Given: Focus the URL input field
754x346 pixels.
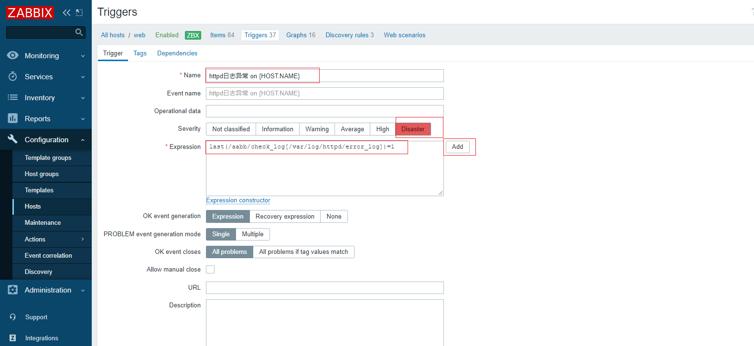Looking at the screenshot, I should pos(325,288).
